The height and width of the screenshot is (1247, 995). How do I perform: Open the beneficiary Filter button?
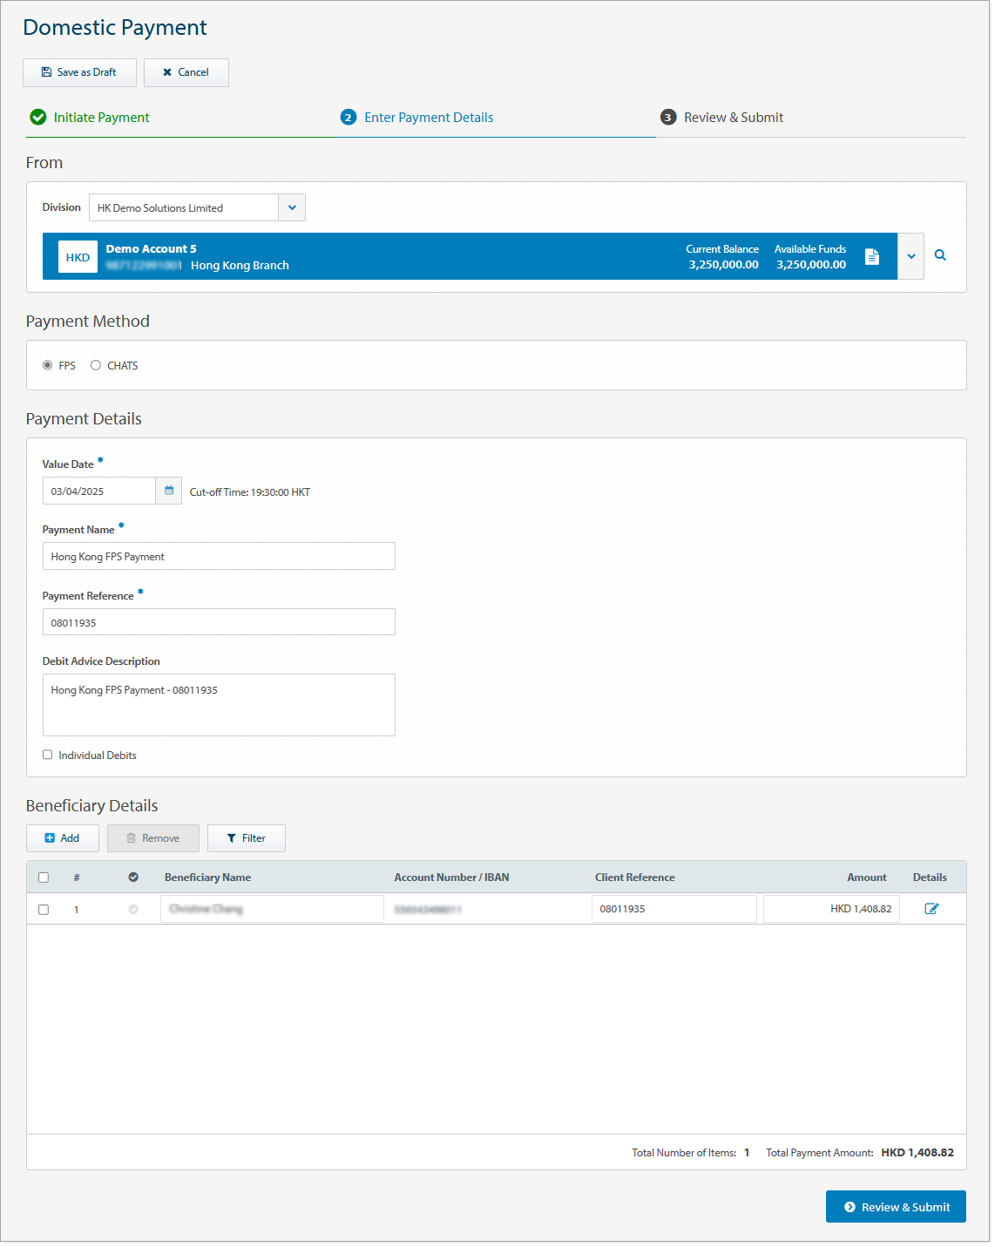pyautogui.click(x=246, y=838)
